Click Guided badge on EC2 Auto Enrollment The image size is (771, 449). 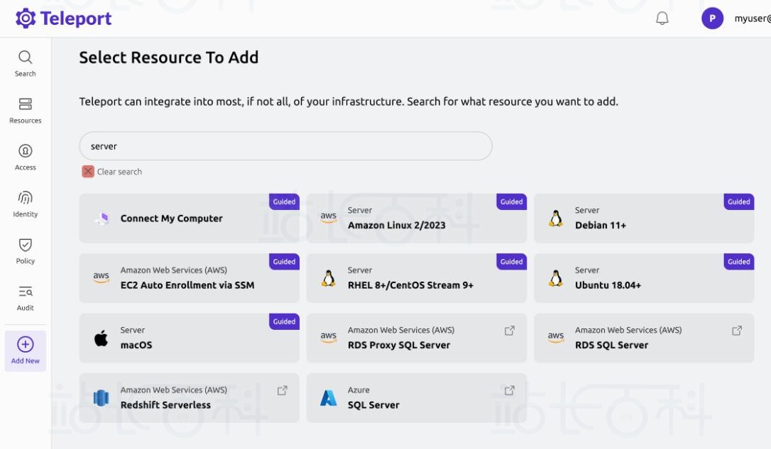(284, 261)
